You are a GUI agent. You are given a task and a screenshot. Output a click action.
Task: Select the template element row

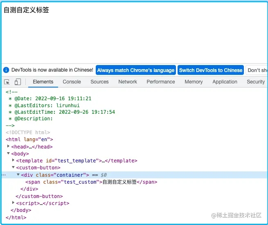(77, 161)
